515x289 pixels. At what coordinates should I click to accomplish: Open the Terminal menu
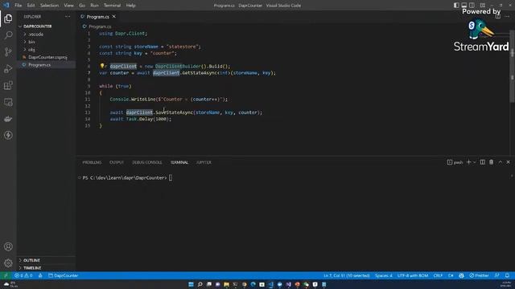(112, 6)
